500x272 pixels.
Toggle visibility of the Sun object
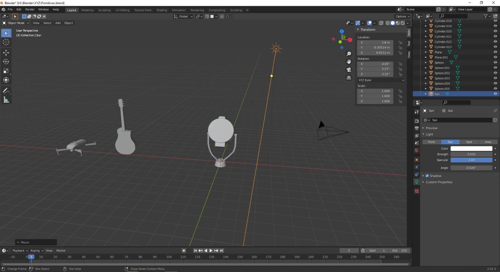click(x=495, y=94)
